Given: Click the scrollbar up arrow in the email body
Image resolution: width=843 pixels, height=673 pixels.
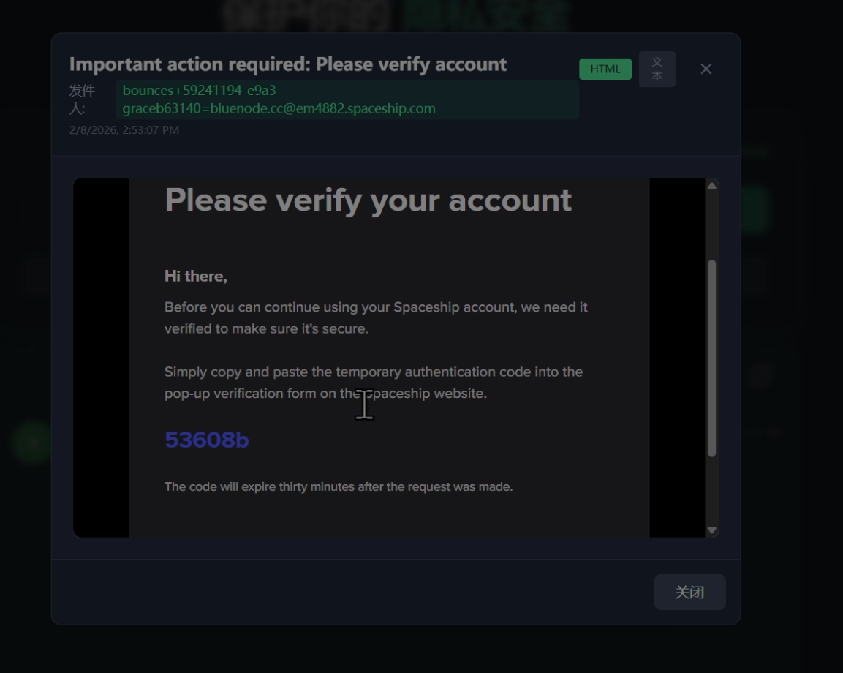Looking at the screenshot, I should coord(711,186).
